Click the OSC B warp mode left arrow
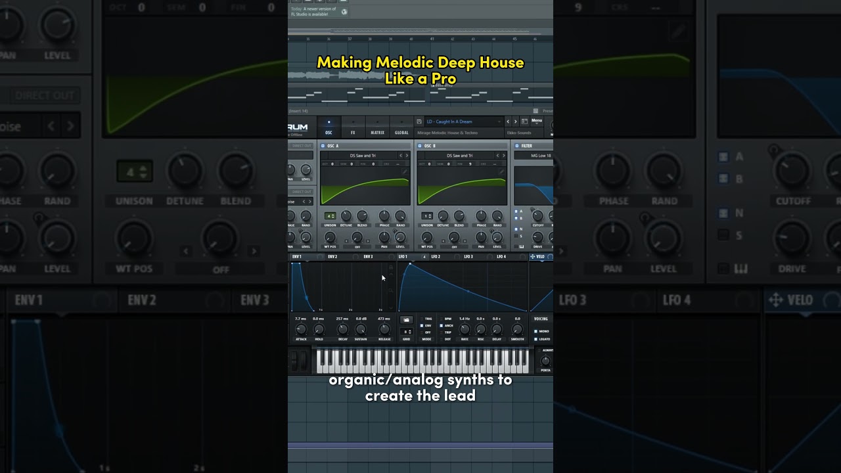 (443, 241)
